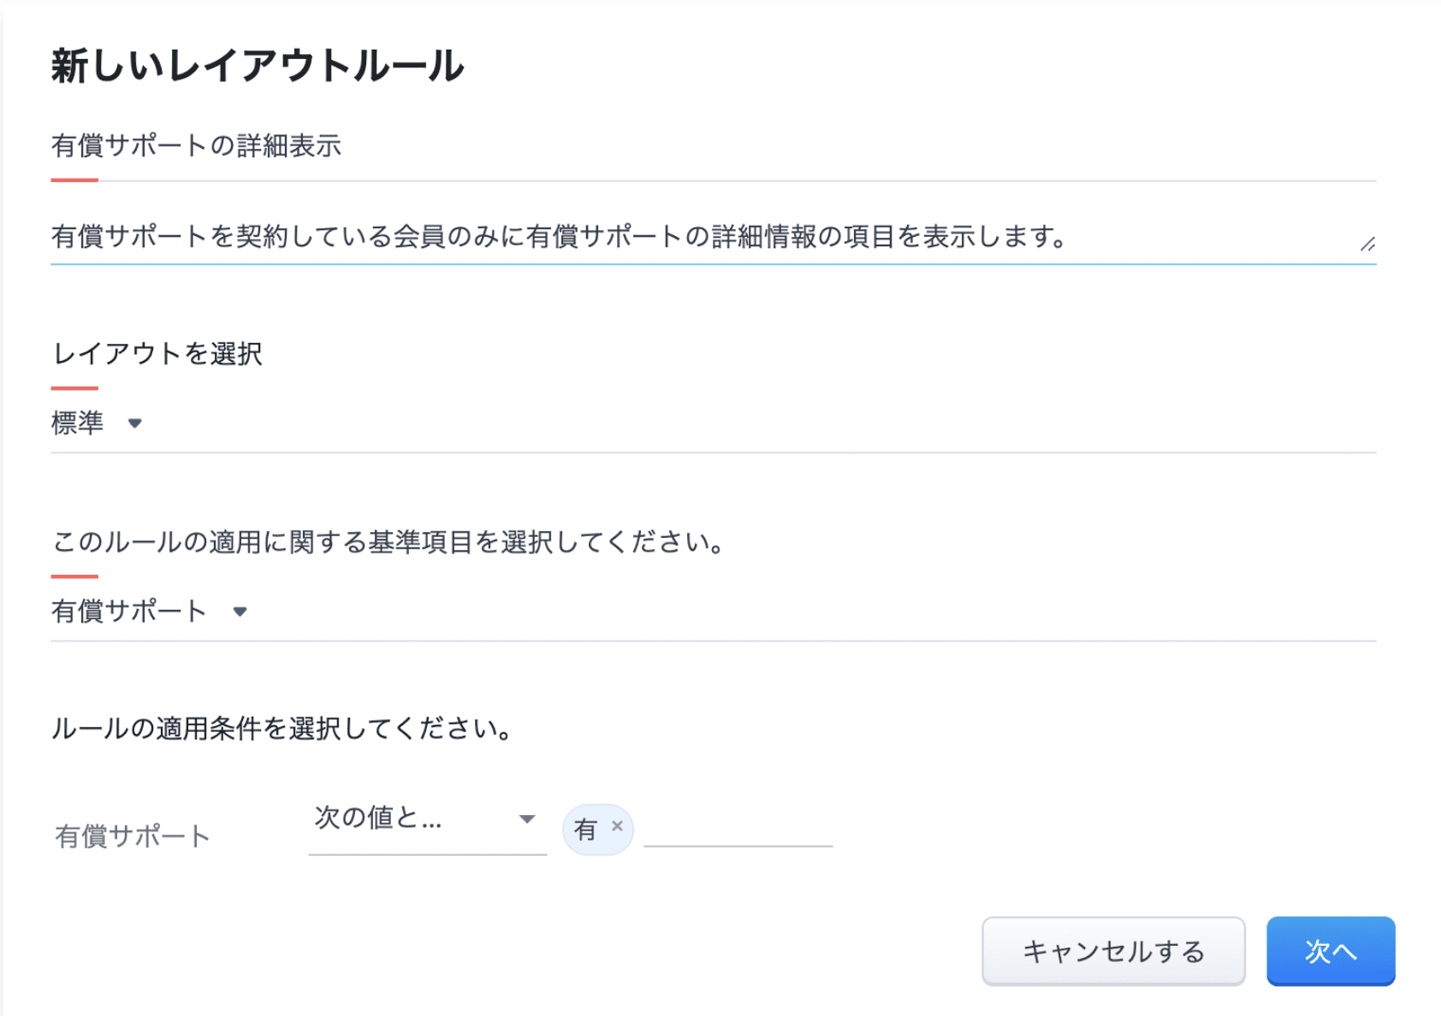This screenshot has width=1441, height=1016.
Task: Open the 有償サポート base field selector
Action: pos(129,611)
